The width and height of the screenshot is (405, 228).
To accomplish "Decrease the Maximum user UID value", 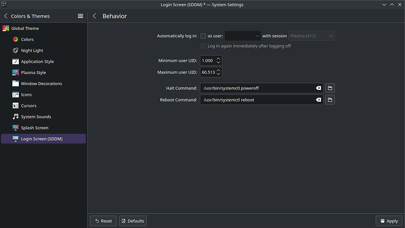I will click(x=218, y=74).
